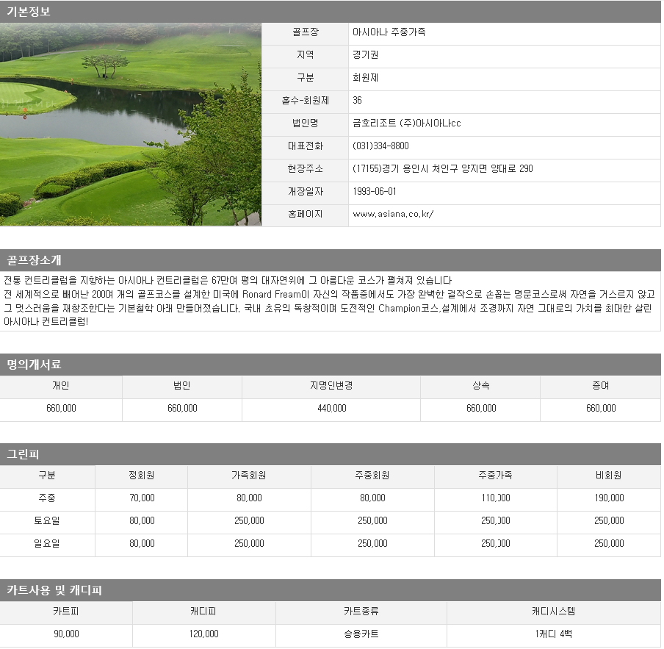Image resolution: width=664 pixels, height=649 pixels.
Task: Click the 지역 label in basic info
Action: click(305, 55)
